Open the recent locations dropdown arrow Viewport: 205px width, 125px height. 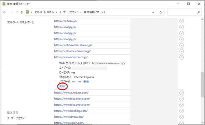[17, 12]
